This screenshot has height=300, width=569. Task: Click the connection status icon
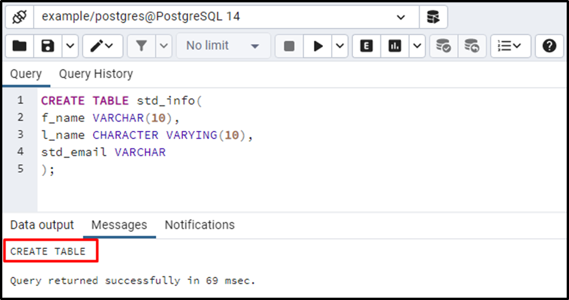point(20,17)
